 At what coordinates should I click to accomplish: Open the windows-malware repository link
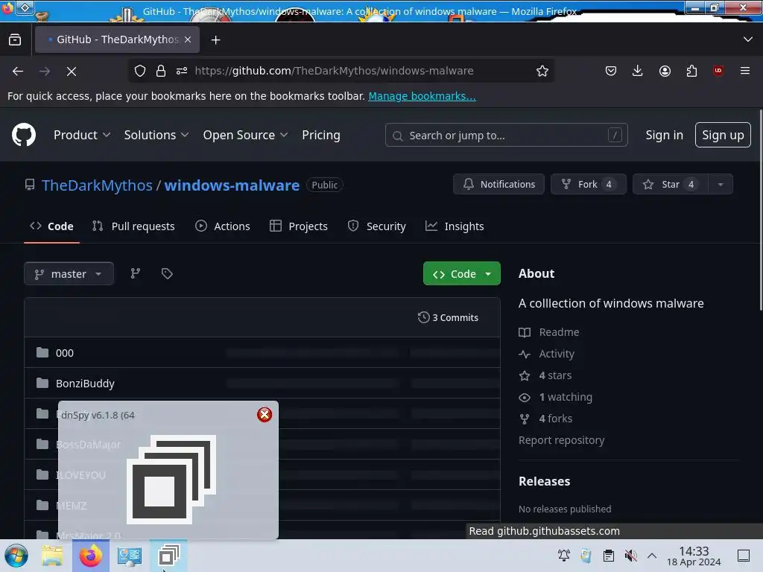232,185
